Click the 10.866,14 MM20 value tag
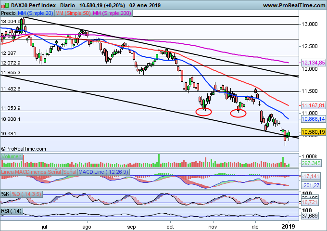The image size is (327, 231). click(x=313, y=119)
